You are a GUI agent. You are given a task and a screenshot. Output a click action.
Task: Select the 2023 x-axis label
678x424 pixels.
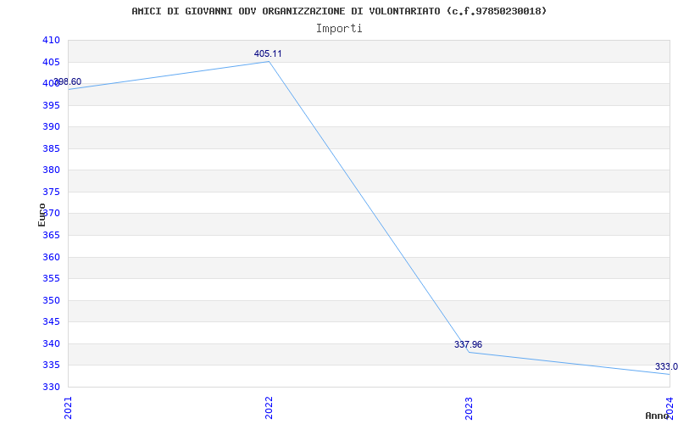(470, 407)
